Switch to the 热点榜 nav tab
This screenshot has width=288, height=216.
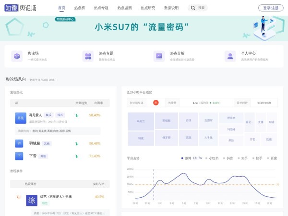80,8
